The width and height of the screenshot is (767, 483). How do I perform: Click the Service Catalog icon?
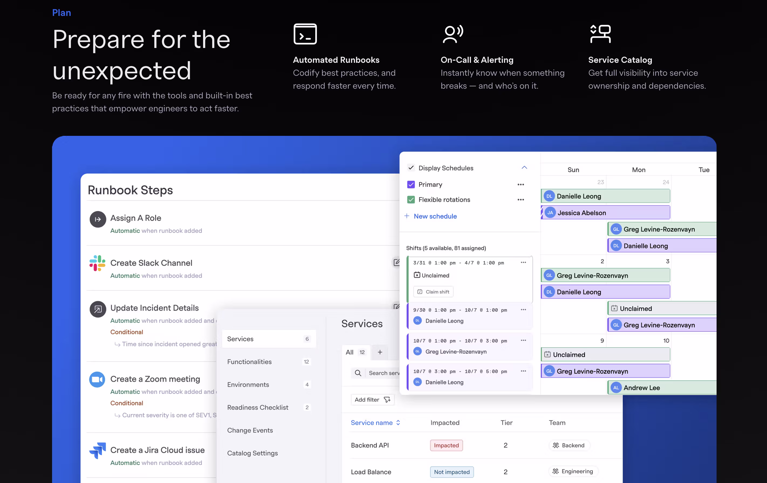(x=600, y=34)
